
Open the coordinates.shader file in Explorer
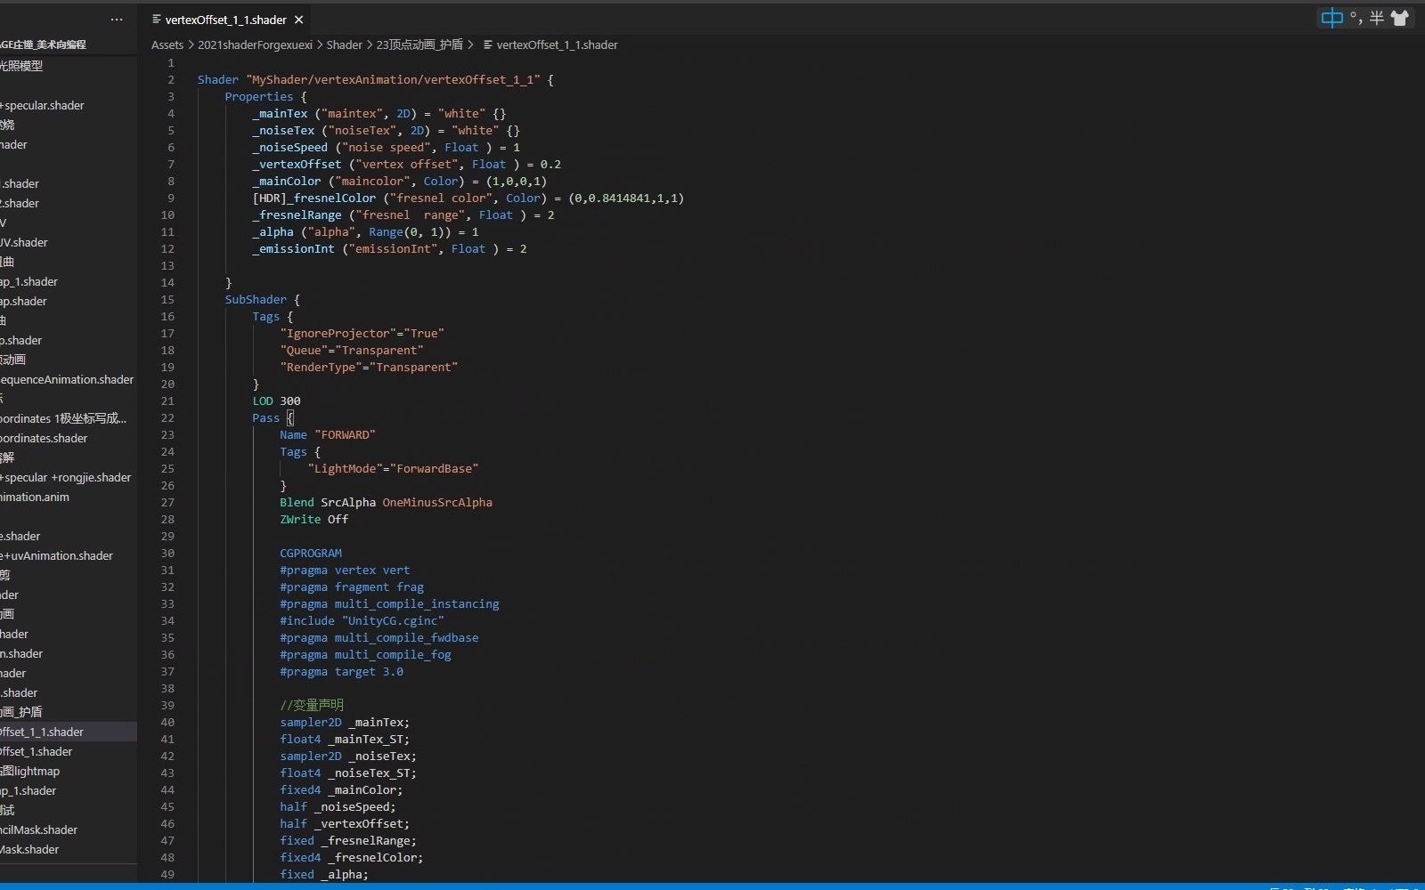pyautogui.click(x=44, y=438)
